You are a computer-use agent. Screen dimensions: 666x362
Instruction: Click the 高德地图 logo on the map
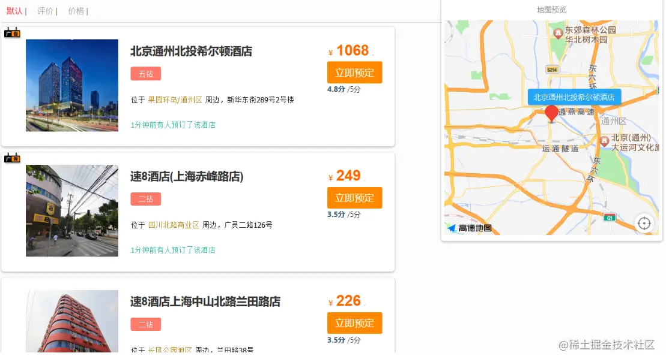(x=470, y=228)
